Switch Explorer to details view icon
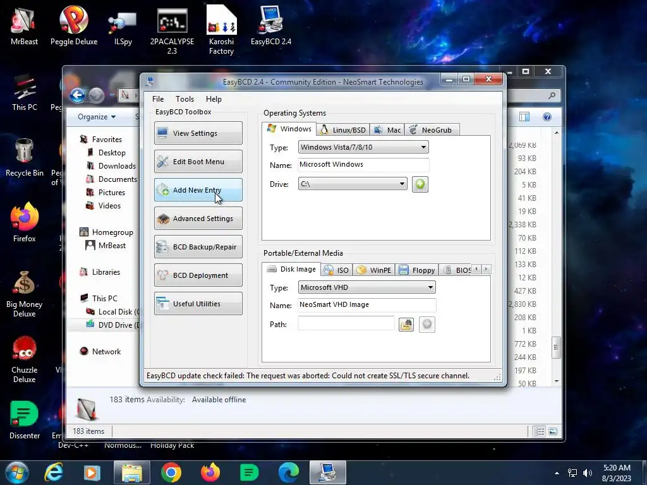 tap(539, 431)
